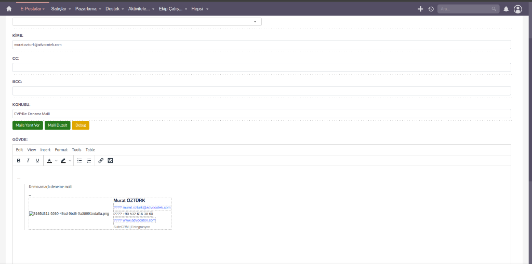Click the SuiteCRM | Entegrasyon text
Viewport: 532px width, 264px height.
tap(131, 227)
